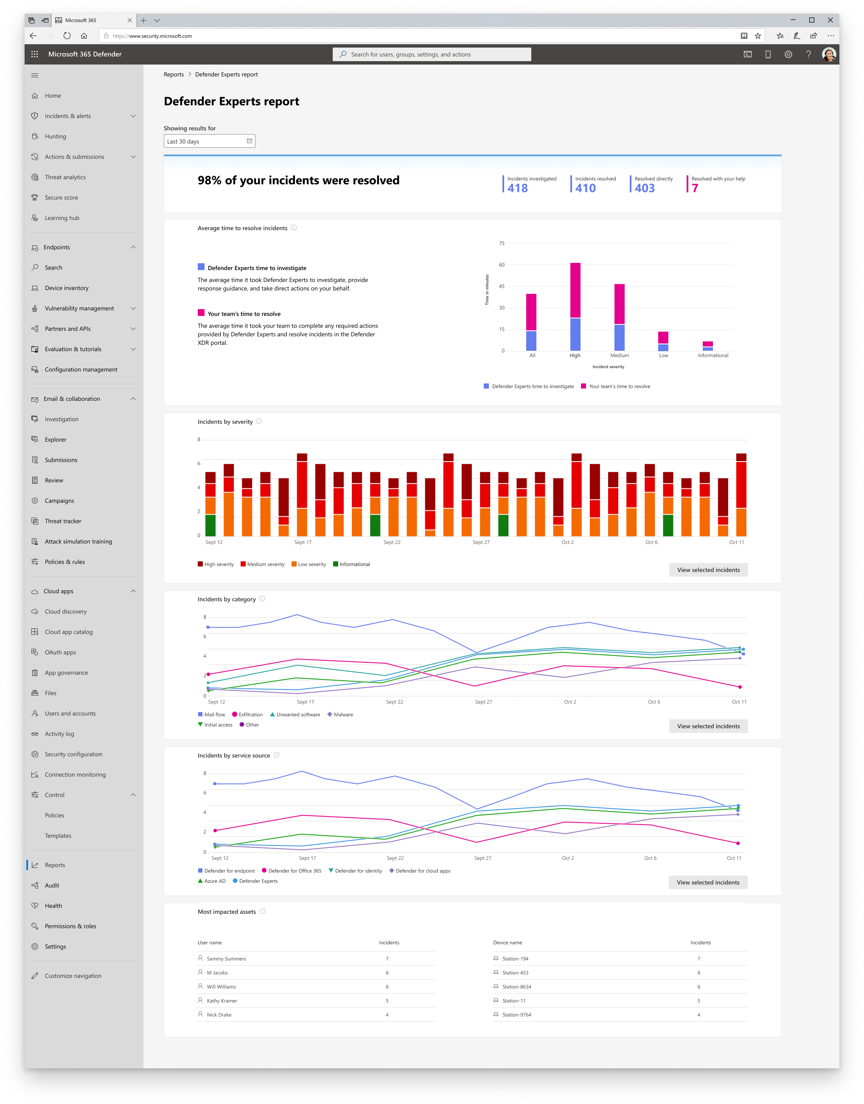Viewport: 864px width, 1104px height.
Task: Open the settings gear in header
Action: click(788, 54)
